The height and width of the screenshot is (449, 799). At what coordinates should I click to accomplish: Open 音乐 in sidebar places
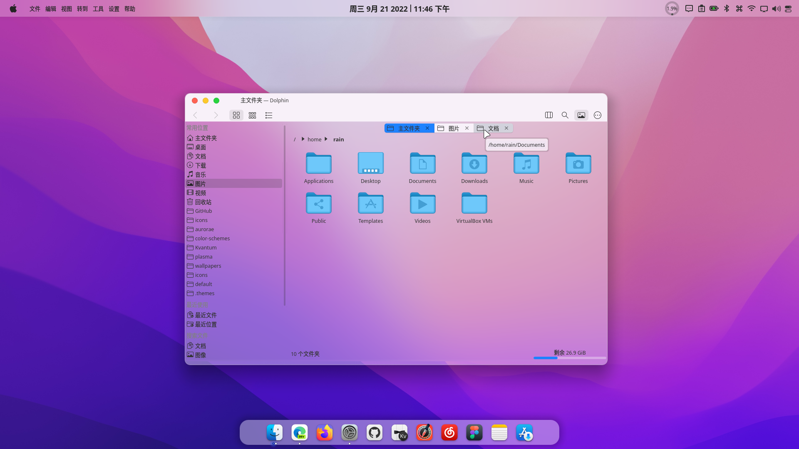[234, 175]
